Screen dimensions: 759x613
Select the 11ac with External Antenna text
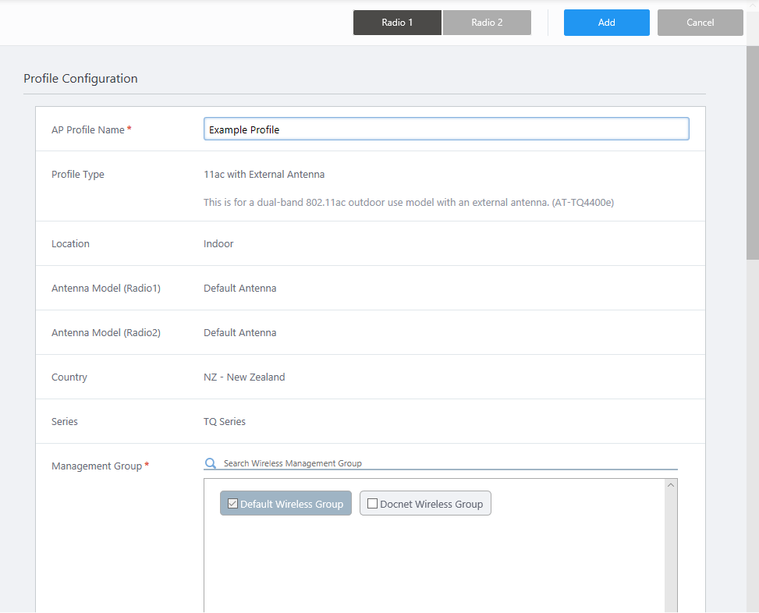coord(264,175)
